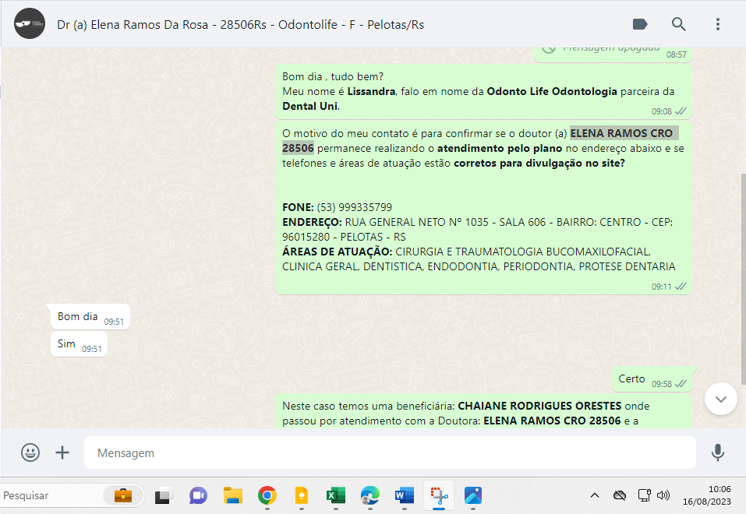Click the plus attach button
This screenshot has width=746, height=514.
coord(62,452)
